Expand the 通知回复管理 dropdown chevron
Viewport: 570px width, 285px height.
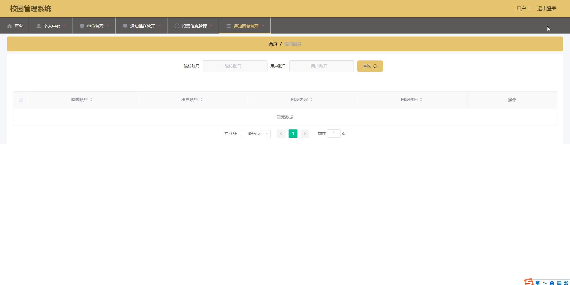263,26
